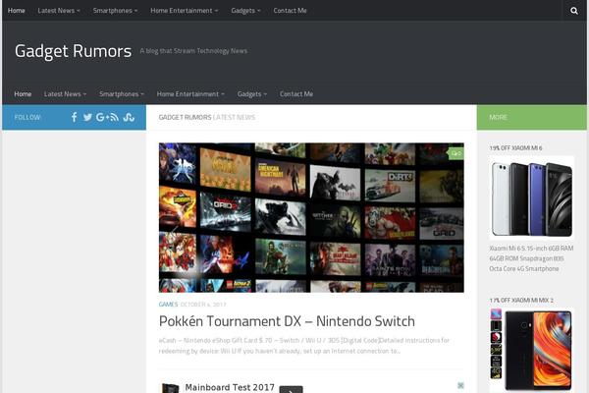
Task: Click the 17% OFF XIAOMI MI MIX 2 heading
Action: [x=521, y=300]
